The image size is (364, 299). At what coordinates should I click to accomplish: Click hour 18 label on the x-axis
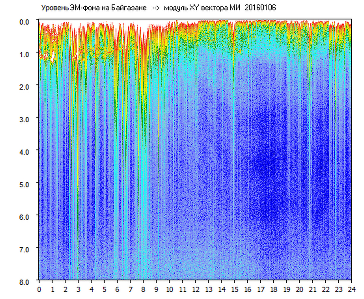[x=273, y=289]
